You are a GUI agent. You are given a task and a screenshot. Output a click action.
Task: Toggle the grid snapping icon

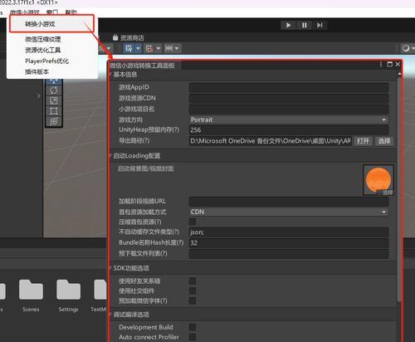tap(129, 49)
